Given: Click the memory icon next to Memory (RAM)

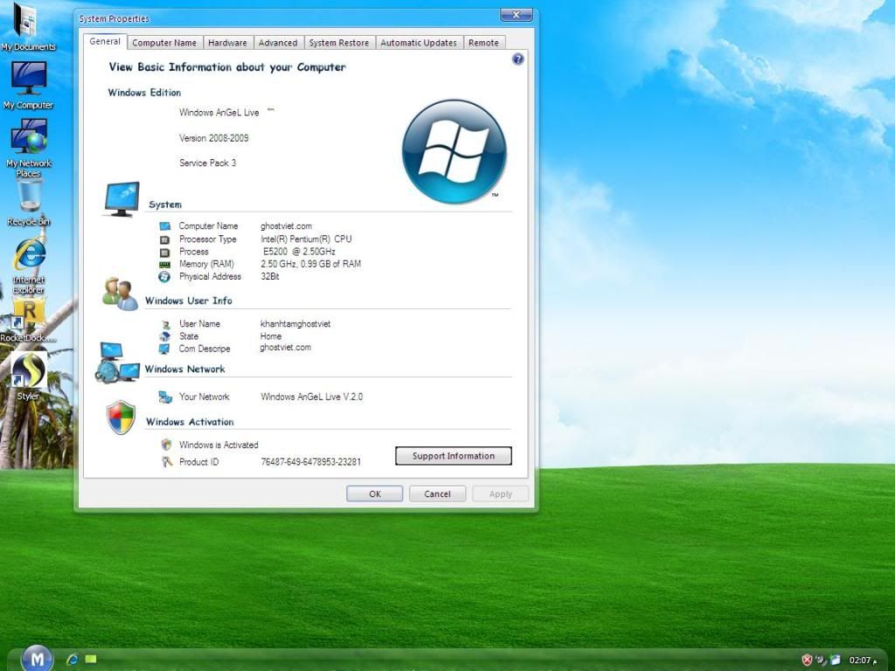Looking at the screenshot, I should click(x=164, y=265).
